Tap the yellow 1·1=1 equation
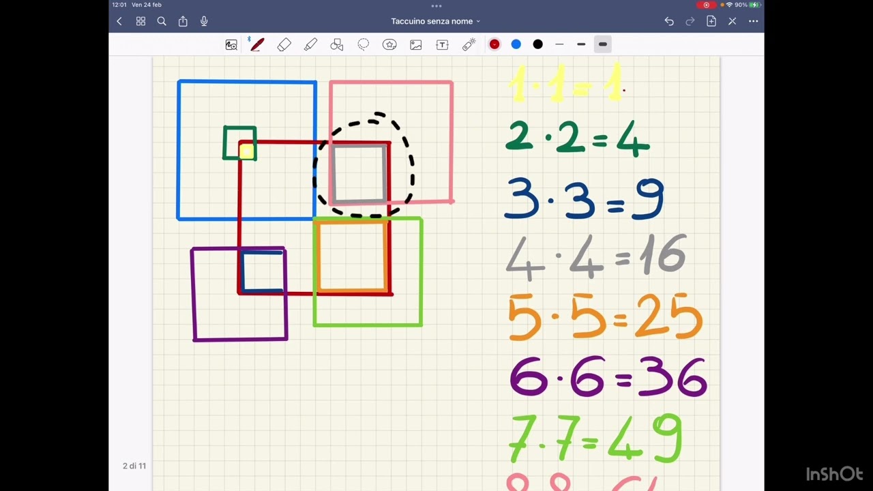873x491 pixels. point(567,83)
